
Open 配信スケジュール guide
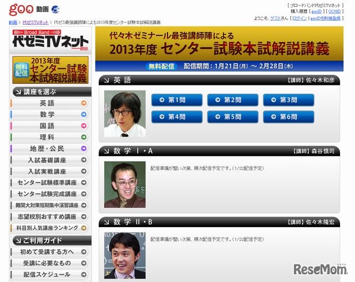(49, 274)
